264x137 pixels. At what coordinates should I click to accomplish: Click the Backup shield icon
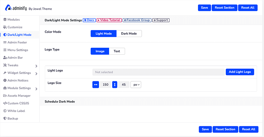[x=5, y=118]
